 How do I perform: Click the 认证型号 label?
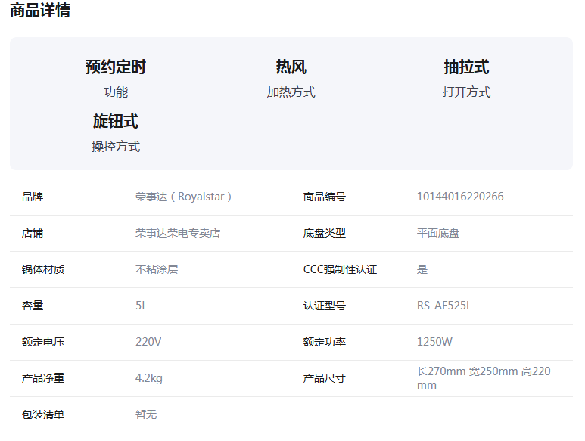tap(324, 306)
